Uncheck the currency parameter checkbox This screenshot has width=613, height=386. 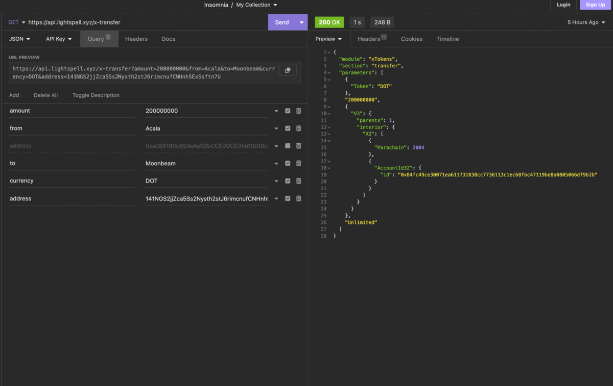click(288, 181)
